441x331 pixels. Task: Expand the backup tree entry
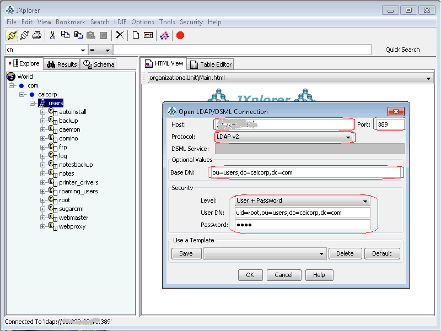coord(43,121)
